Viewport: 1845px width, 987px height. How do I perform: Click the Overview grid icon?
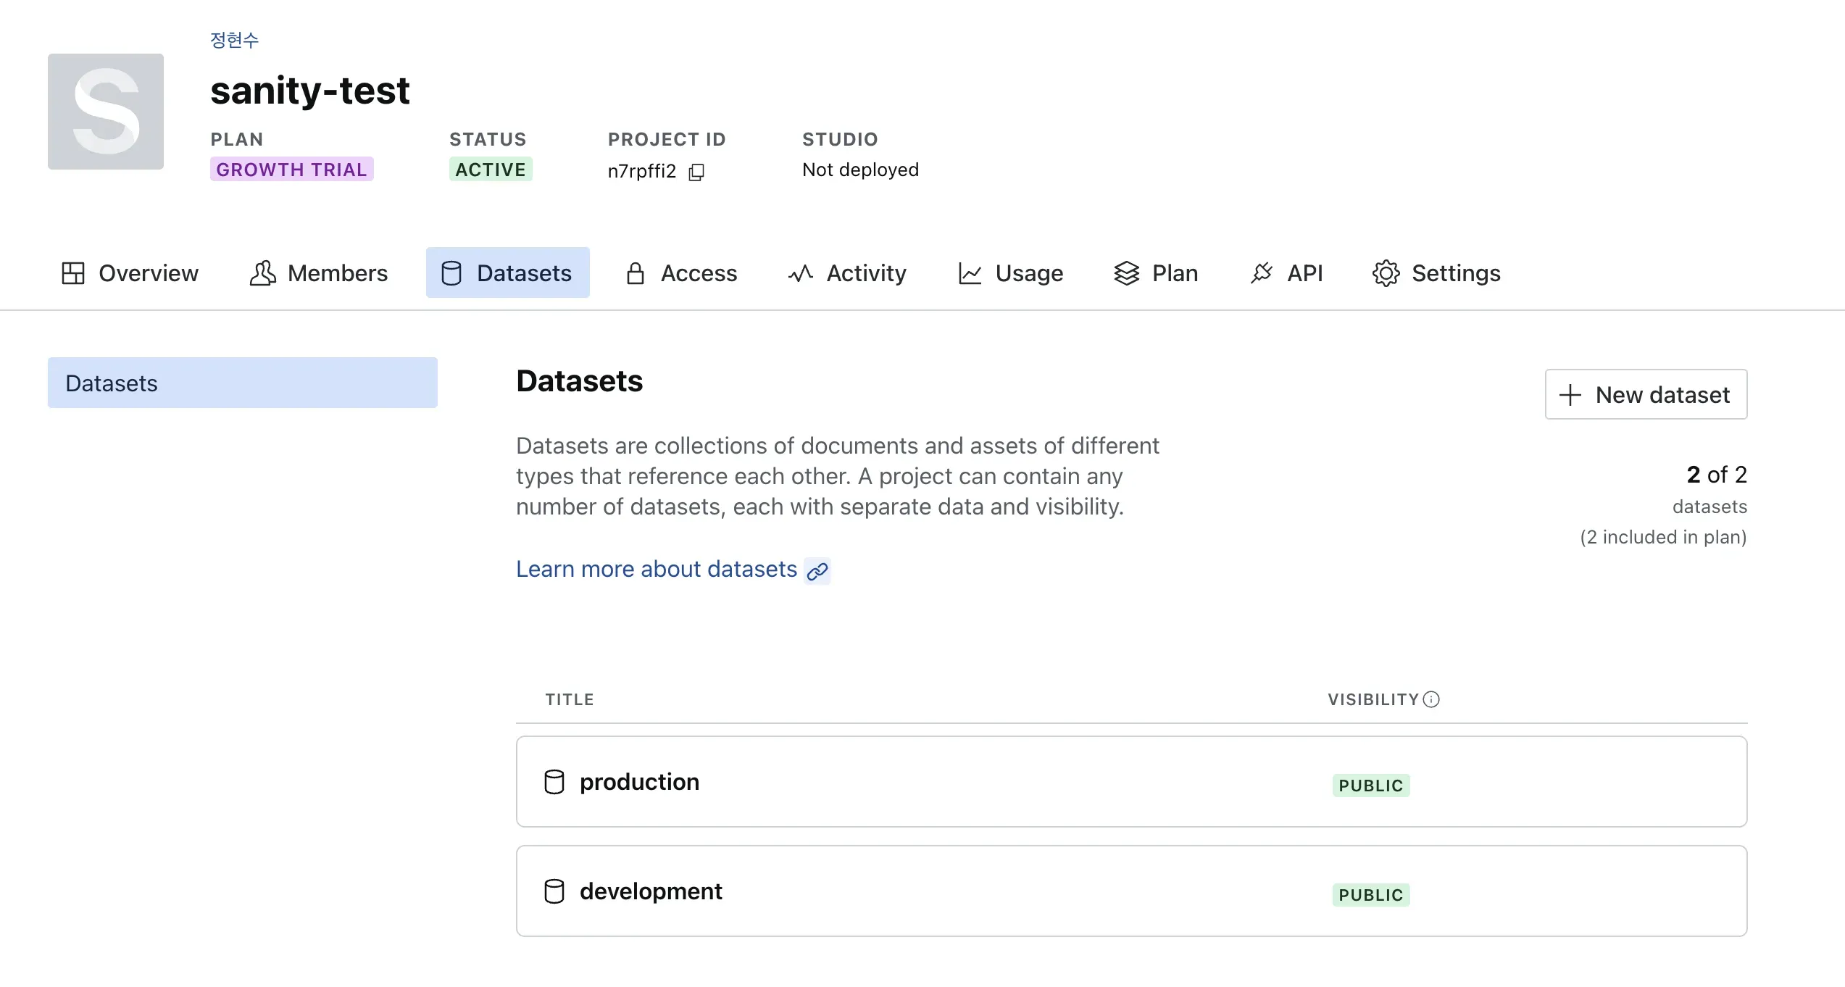point(72,273)
